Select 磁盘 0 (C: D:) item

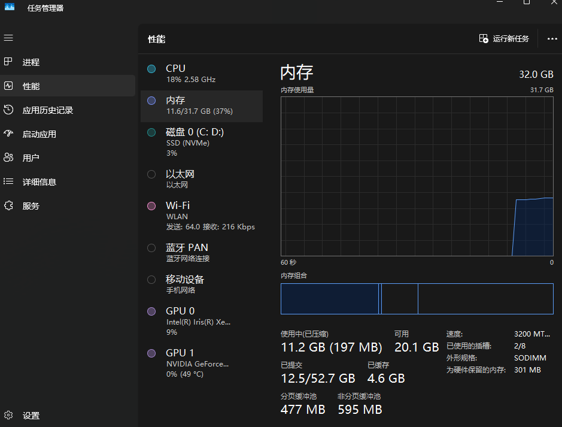(x=202, y=143)
